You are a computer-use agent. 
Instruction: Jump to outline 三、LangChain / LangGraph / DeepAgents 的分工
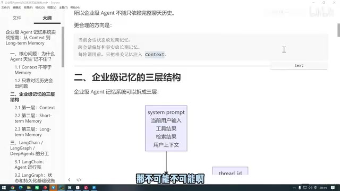(x=30, y=148)
